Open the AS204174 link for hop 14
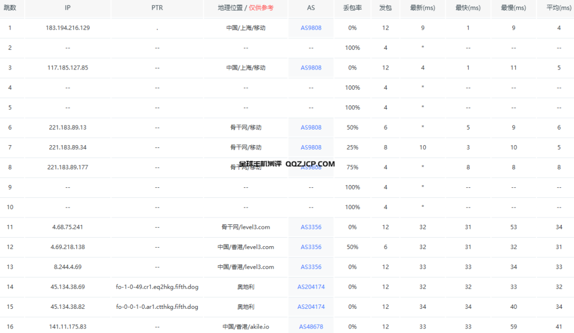Viewport: 574px width, 333px height. point(311,286)
